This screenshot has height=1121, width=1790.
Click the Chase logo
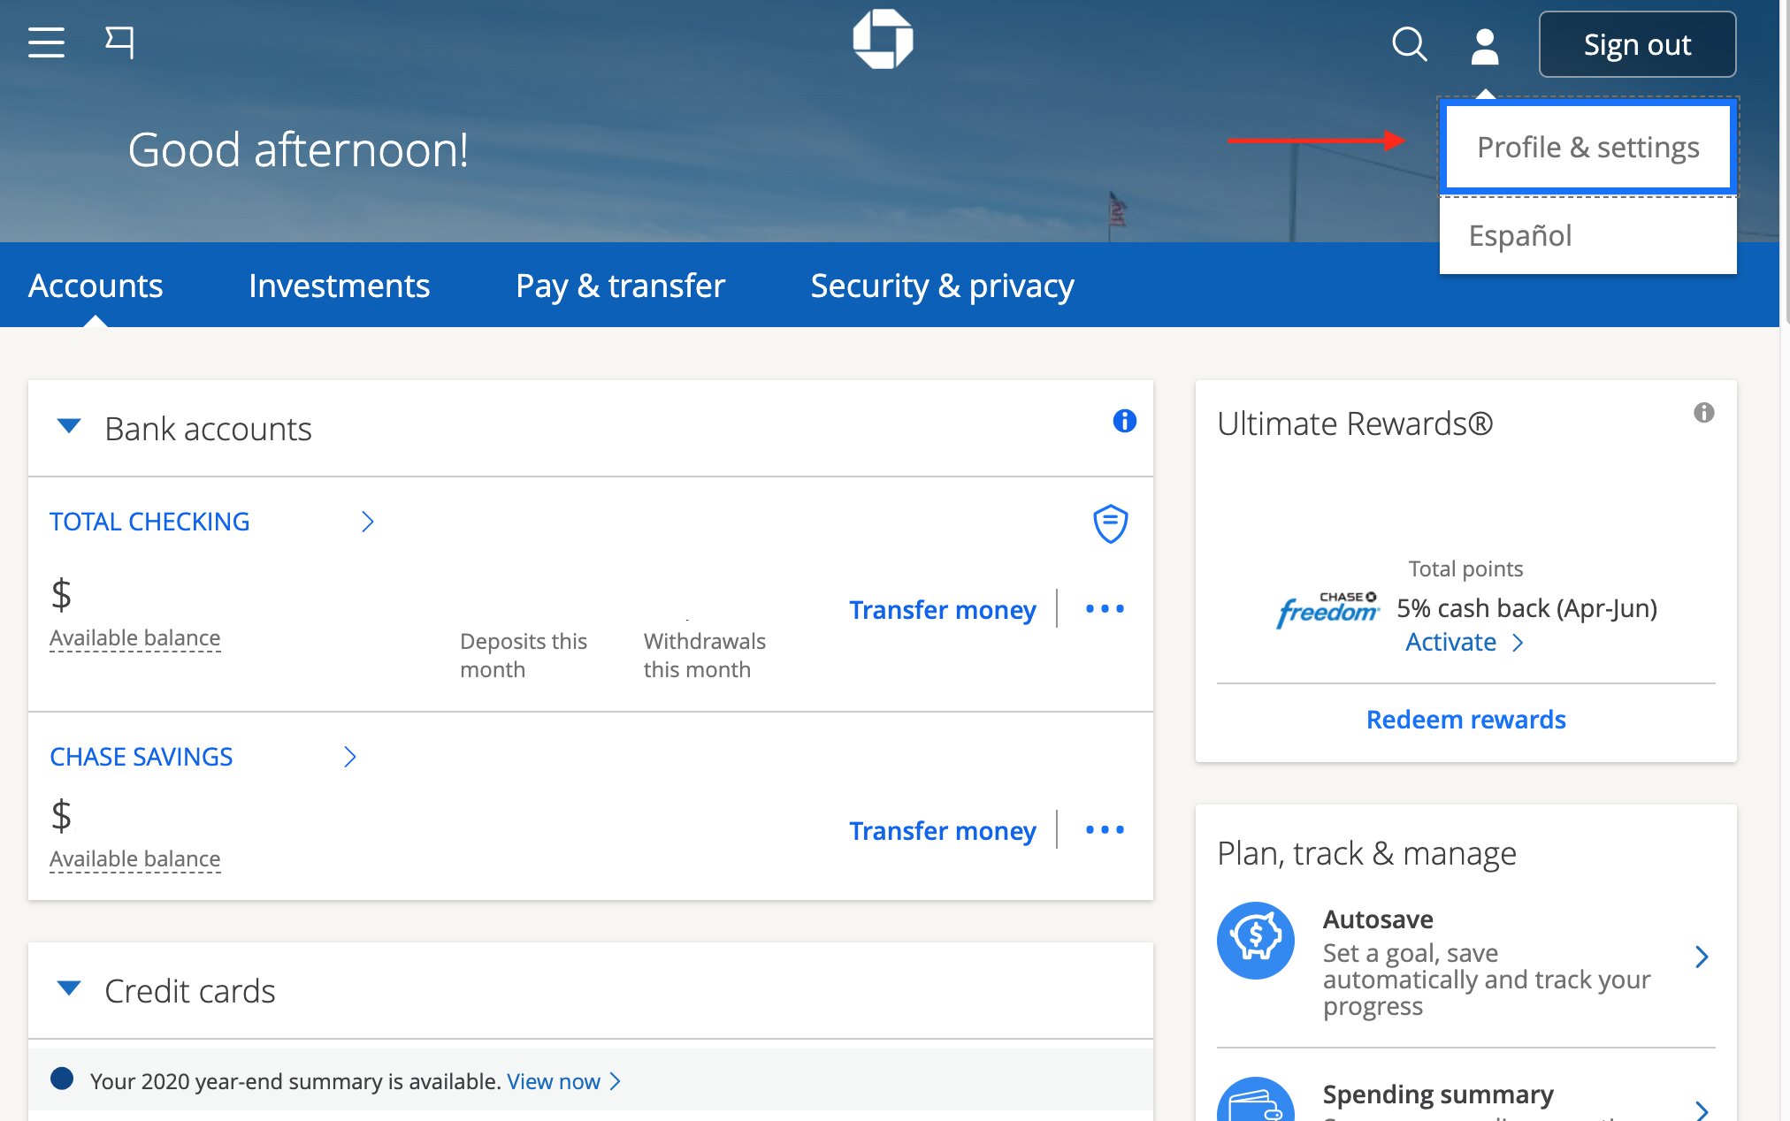(x=883, y=40)
